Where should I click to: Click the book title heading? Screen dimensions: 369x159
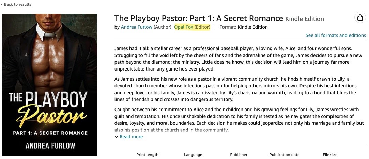[x=199, y=18]
